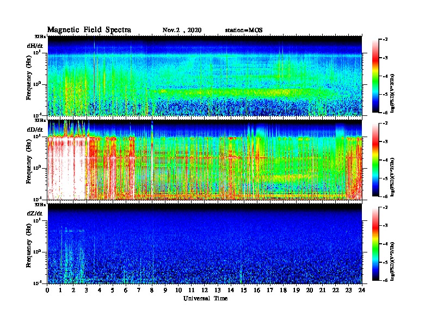Click hour tick label "15" on time axis
The image size is (431, 333).
(244, 291)
